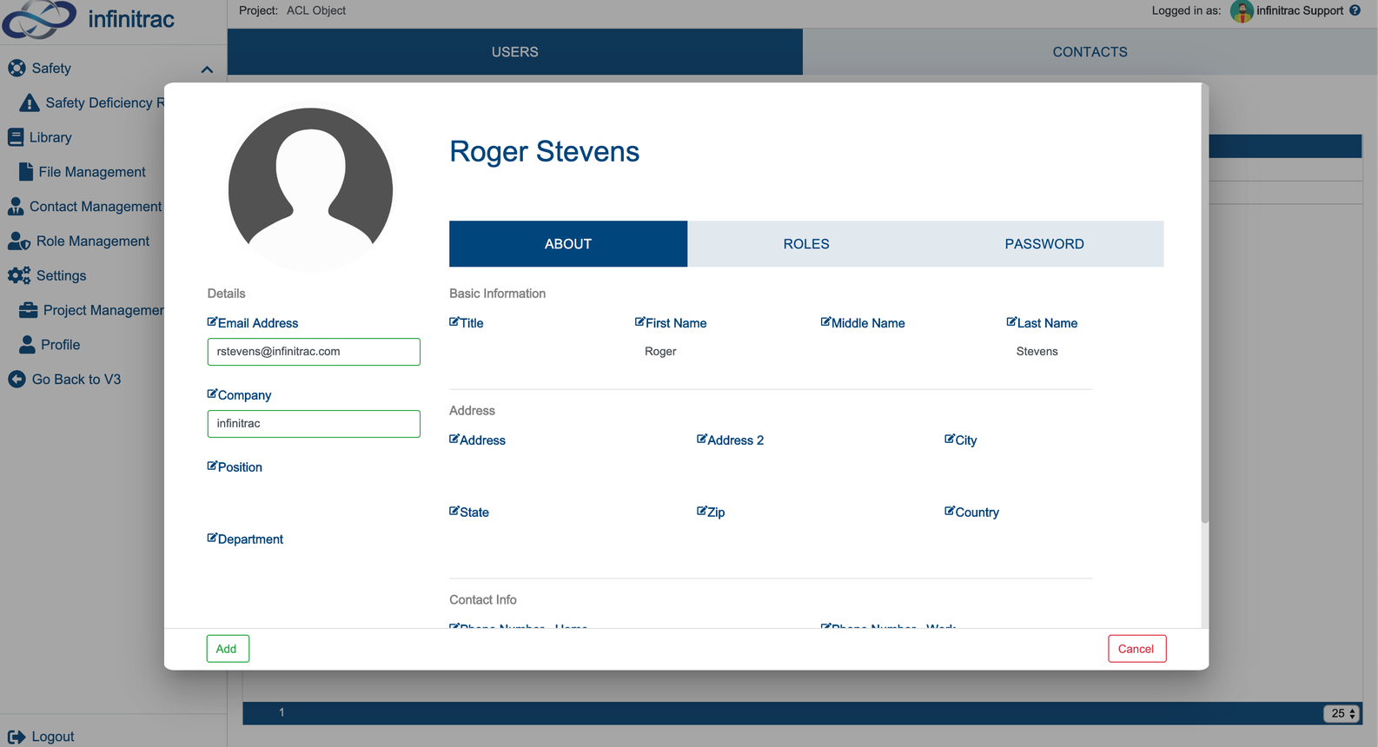The image size is (1378, 747).
Task: Click the edit icon beside Position
Action: tap(212, 466)
